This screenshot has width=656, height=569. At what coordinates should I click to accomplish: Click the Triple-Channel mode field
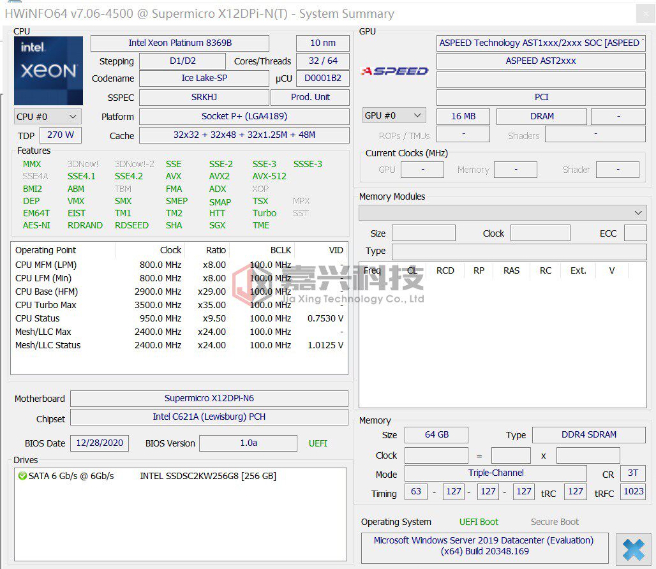coord(496,473)
